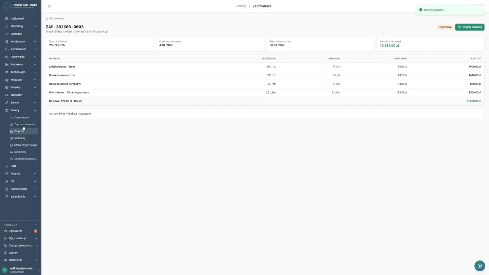Click the Technologia icon
Image resolution: width=489 pixels, height=275 pixels.
(7, 72)
